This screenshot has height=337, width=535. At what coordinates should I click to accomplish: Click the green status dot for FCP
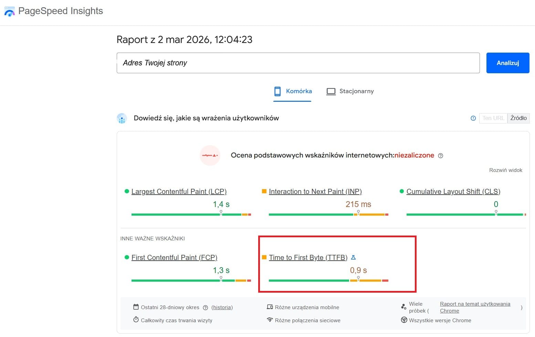(127, 257)
